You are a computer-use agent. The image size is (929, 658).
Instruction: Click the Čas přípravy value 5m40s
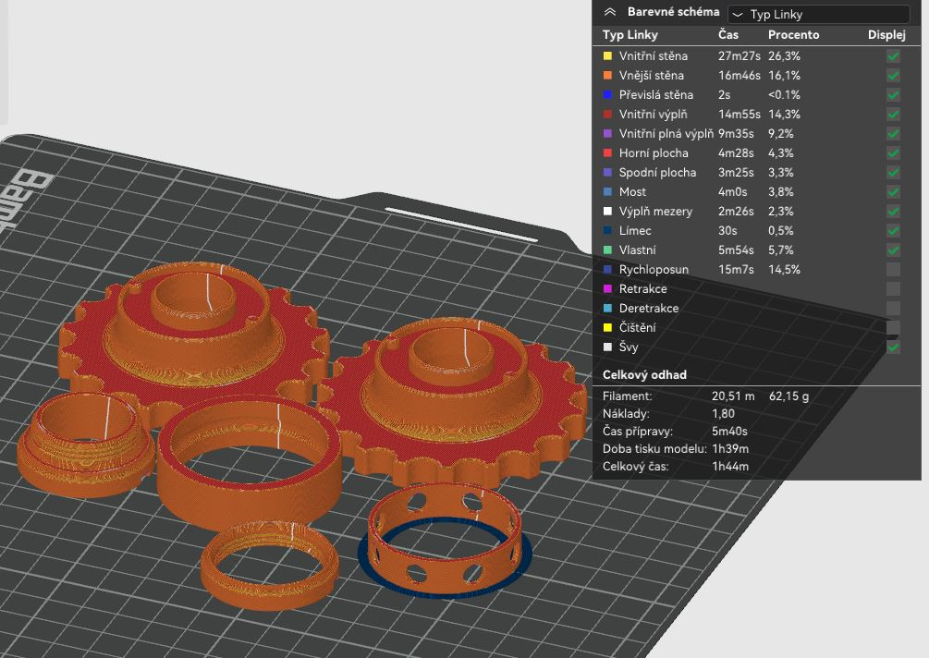(729, 432)
